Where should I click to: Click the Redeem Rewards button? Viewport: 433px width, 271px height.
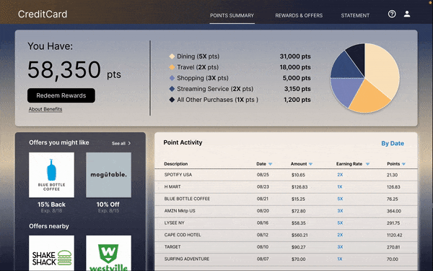click(x=61, y=95)
